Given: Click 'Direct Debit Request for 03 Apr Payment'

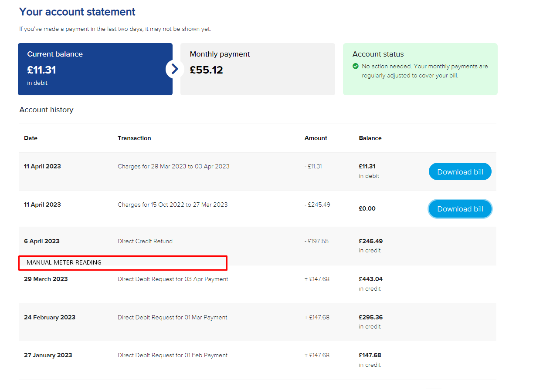Looking at the screenshot, I should coord(173,279).
